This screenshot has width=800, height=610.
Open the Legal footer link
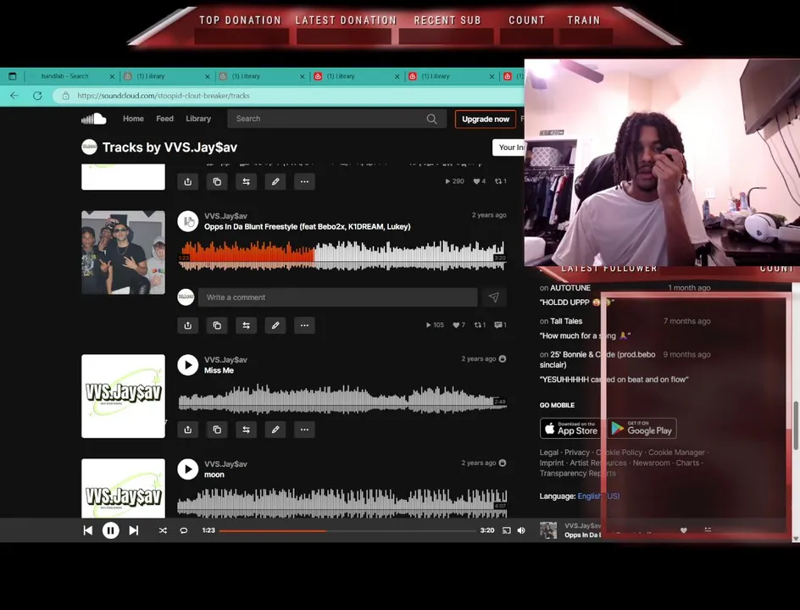click(x=549, y=452)
